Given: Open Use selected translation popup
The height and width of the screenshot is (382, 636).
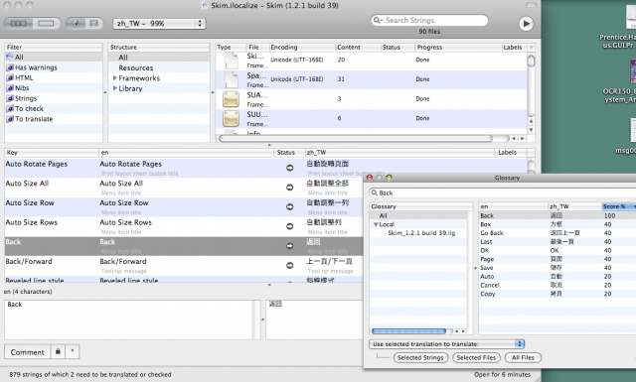Looking at the screenshot, I should (447, 344).
